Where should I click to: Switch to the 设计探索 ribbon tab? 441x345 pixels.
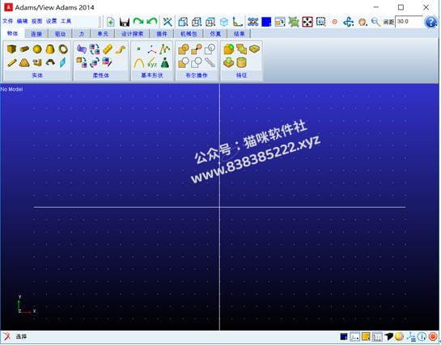click(133, 34)
